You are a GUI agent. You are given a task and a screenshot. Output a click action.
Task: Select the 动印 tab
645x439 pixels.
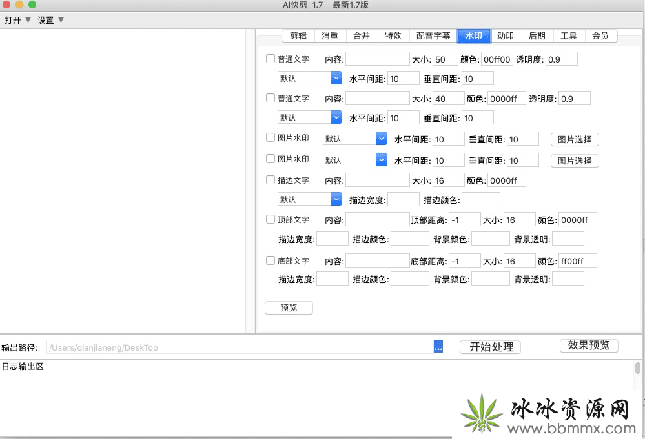[506, 36]
